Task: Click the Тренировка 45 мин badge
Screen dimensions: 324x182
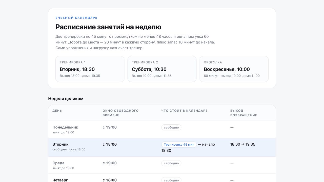Action: [x=179, y=145]
